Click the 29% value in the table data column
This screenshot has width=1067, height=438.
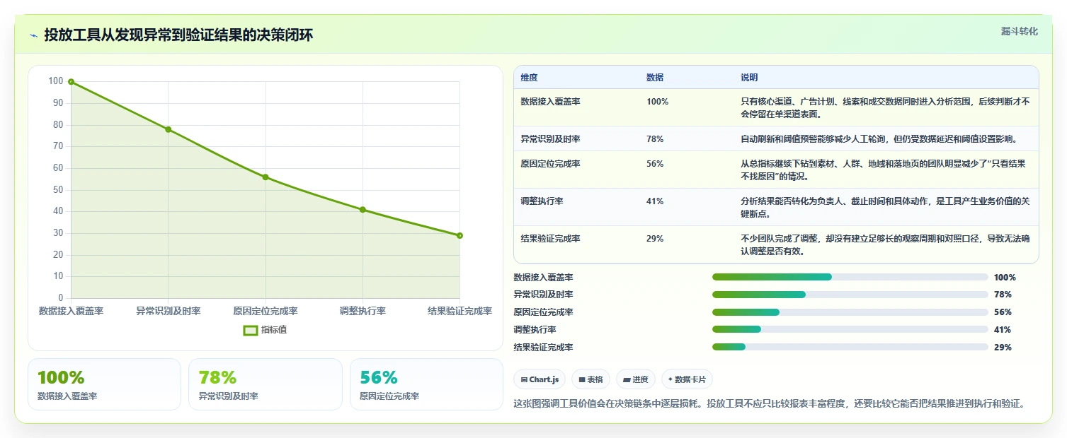(655, 239)
